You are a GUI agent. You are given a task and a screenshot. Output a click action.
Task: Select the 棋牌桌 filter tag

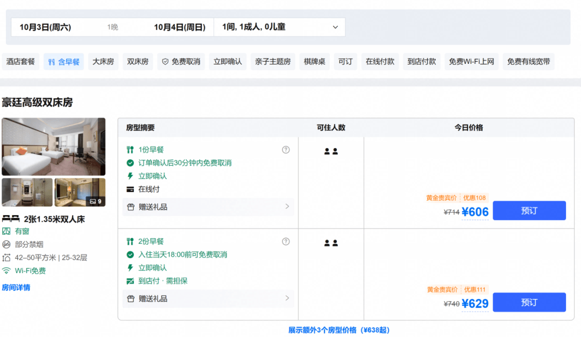pos(314,62)
